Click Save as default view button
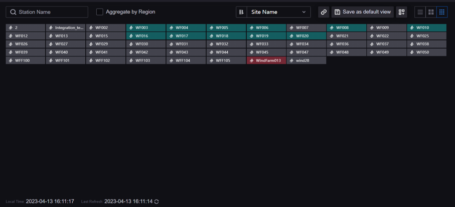Viewport: 455px width, 207px height. pyautogui.click(x=362, y=12)
